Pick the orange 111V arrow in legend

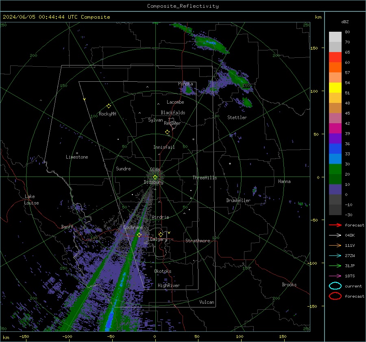point(335,245)
